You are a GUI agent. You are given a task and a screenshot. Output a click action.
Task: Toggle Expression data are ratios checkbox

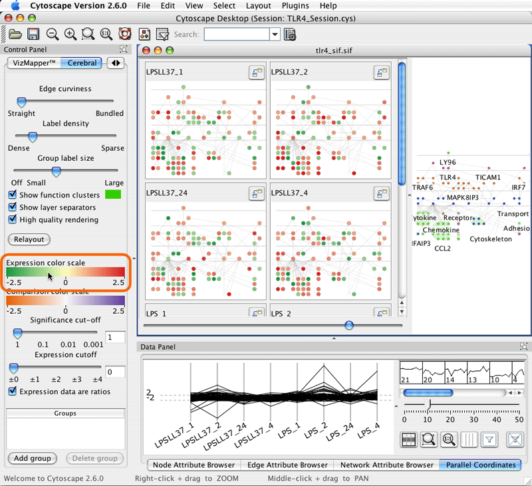pyautogui.click(x=12, y=391)
